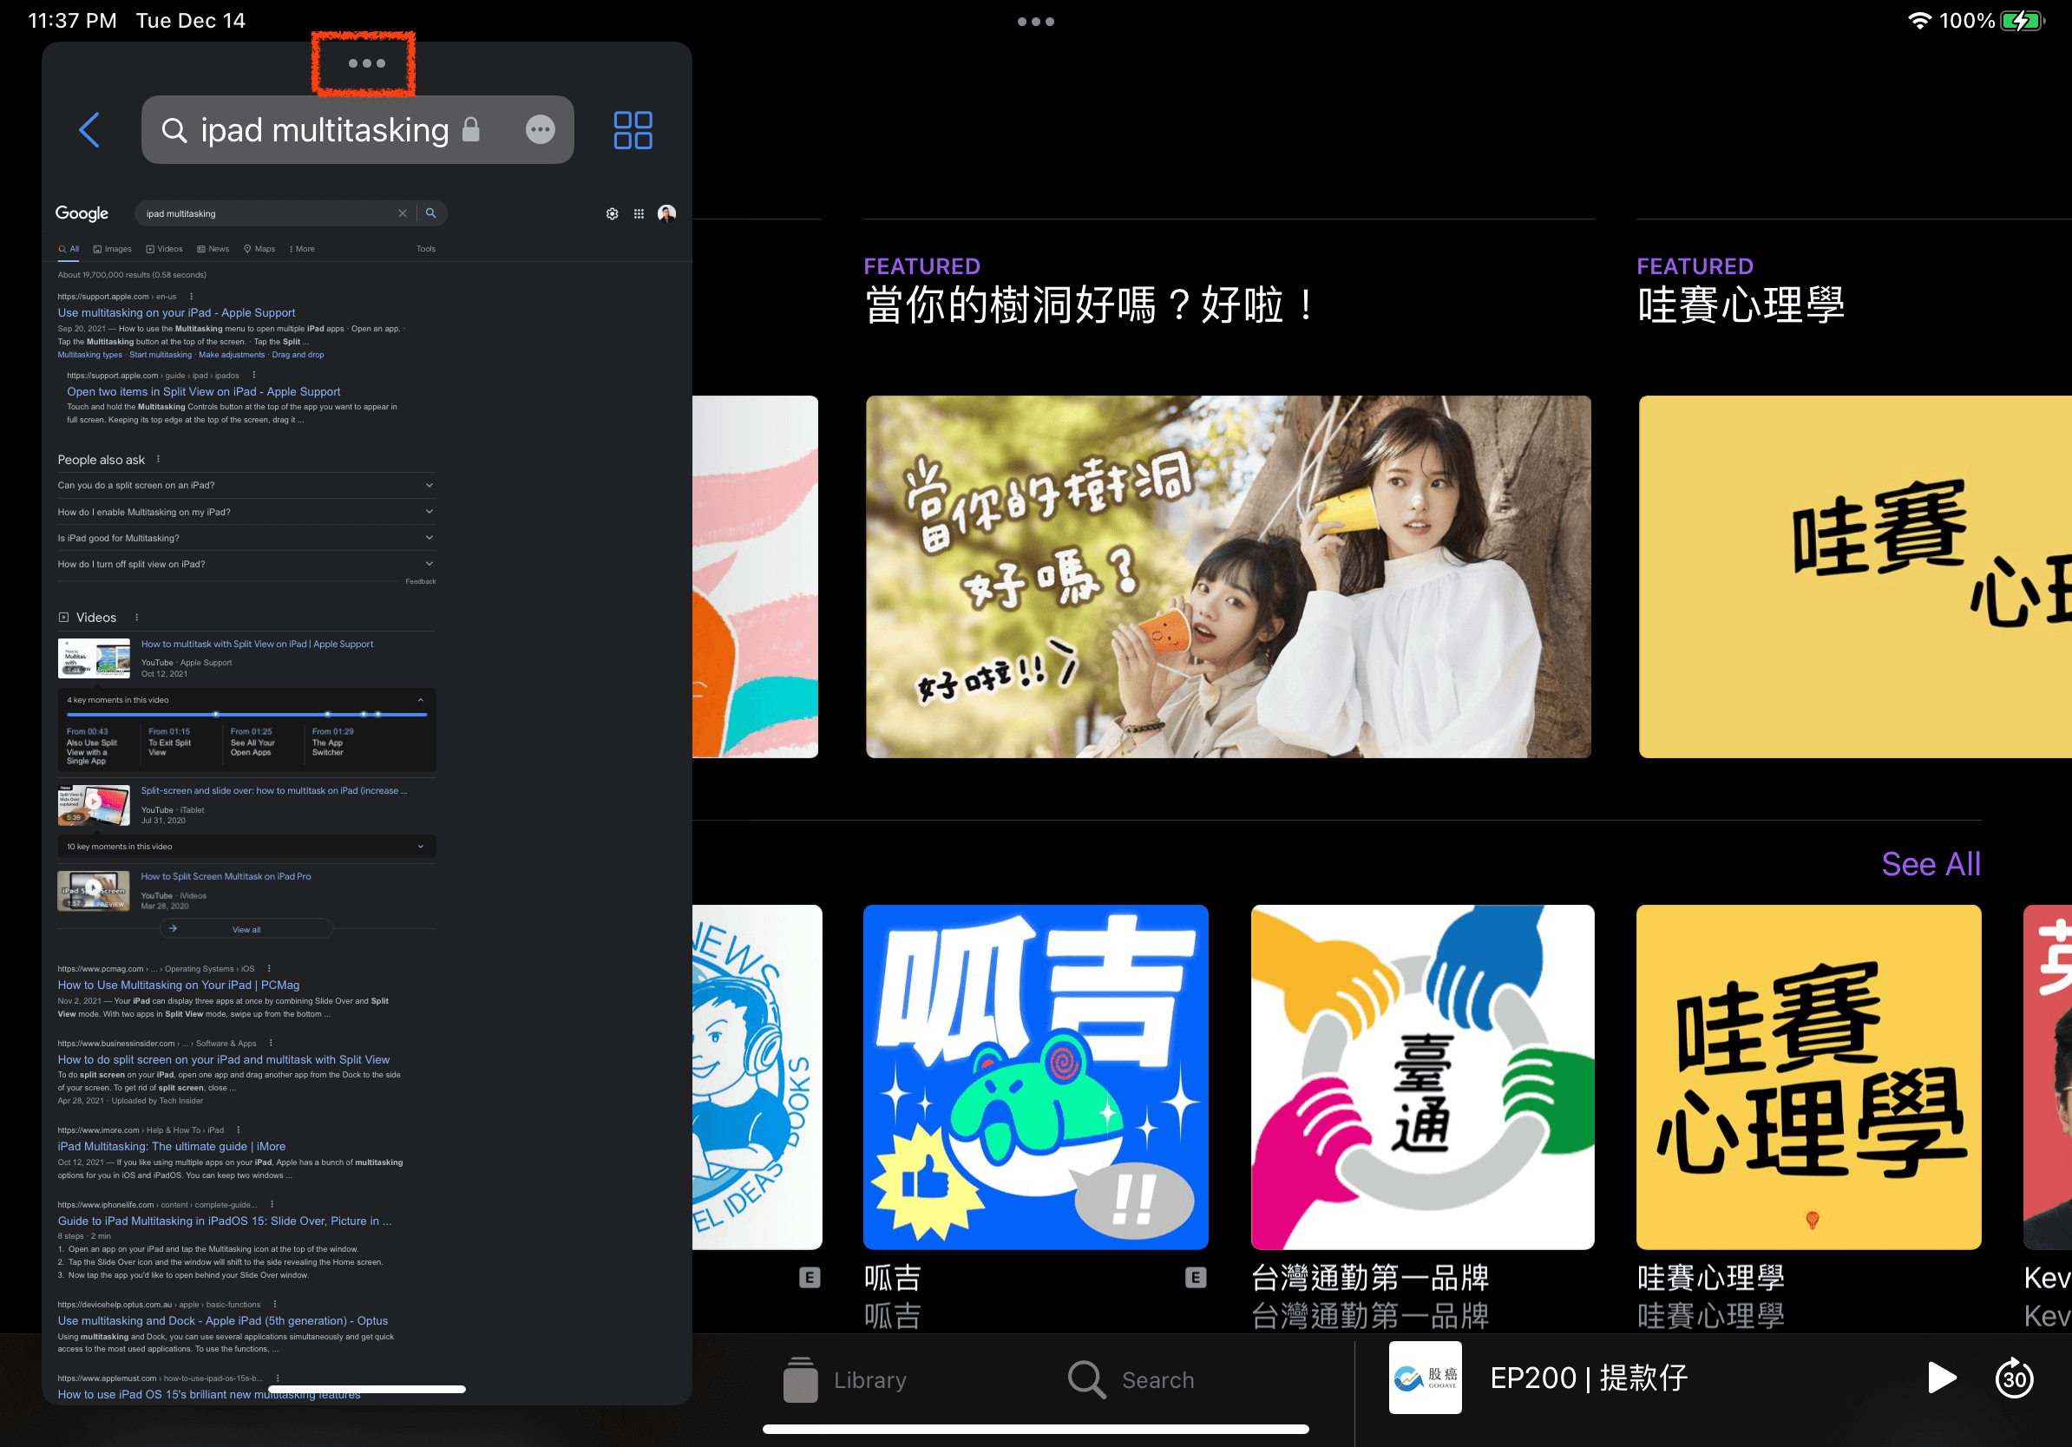Viewport: 2072px width, 1447px height.
Task: Switch to the Videos search tab
Action: (164, 249)
